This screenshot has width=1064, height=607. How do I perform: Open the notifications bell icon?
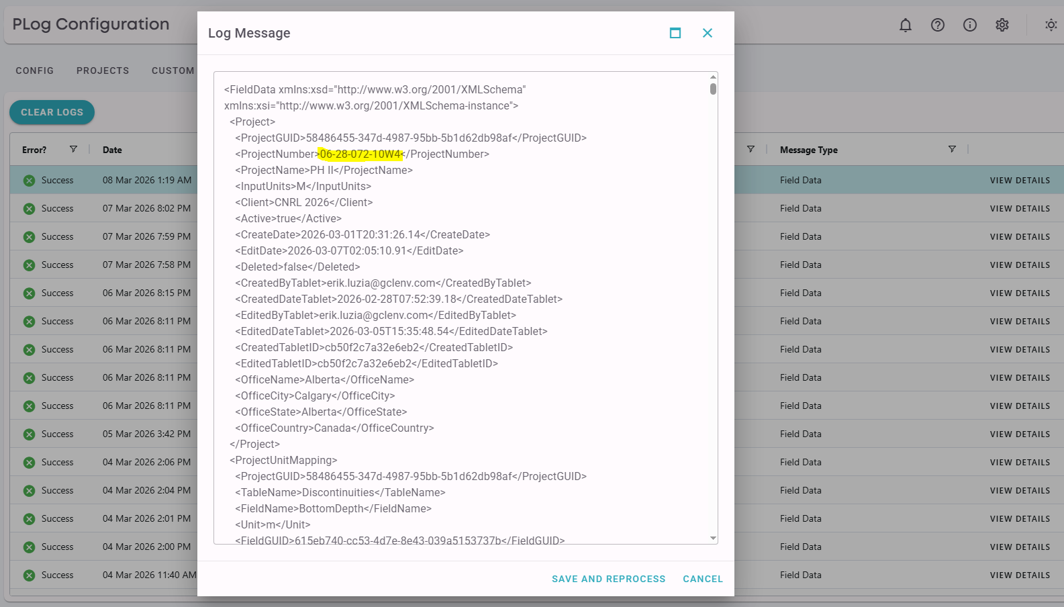(906, 26)
